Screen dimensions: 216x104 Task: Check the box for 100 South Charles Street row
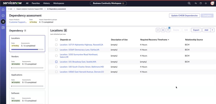pyautogui.click(x=56, y=67)
